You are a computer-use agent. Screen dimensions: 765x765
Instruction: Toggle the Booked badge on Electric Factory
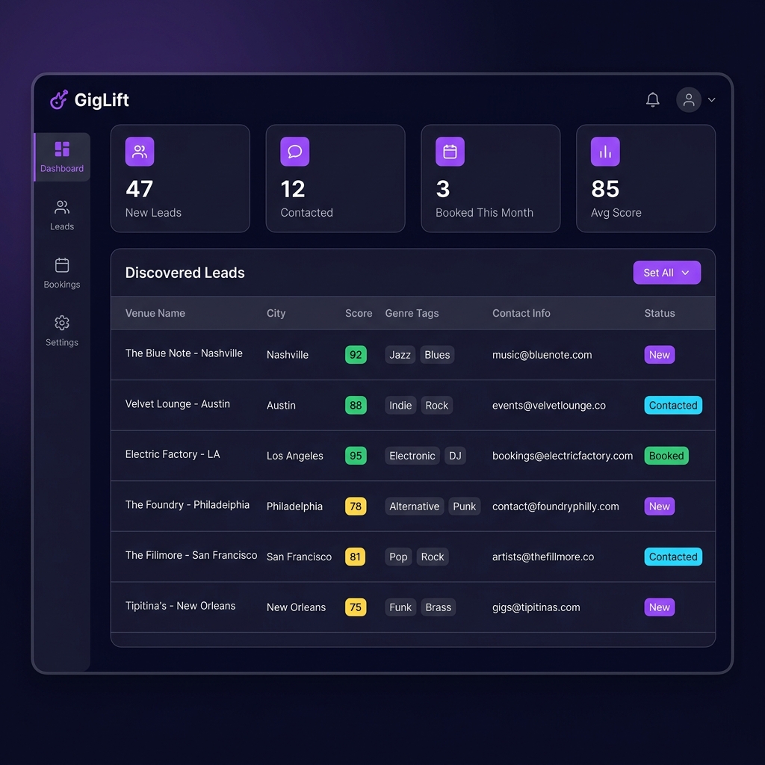666,455
